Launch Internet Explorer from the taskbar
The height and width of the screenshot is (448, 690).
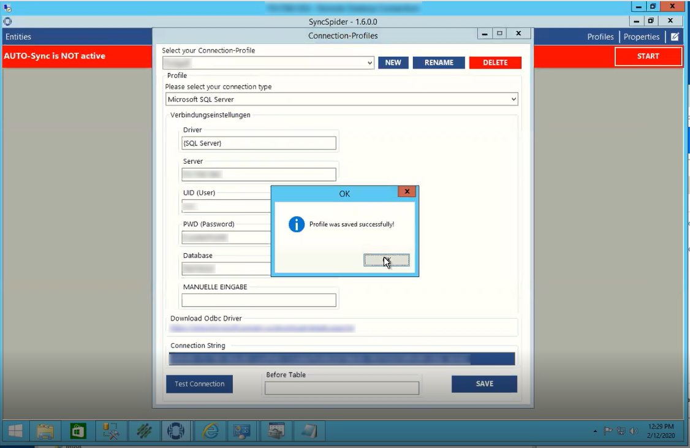pyautogui.click(x=210, y=431)
